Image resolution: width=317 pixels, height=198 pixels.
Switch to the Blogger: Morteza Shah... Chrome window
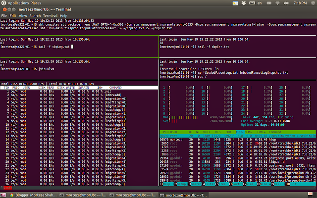pyautogui.click(x=33, y=195)
